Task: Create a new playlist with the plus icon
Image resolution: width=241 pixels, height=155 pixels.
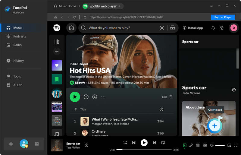Action: click(x=57, y=51)
